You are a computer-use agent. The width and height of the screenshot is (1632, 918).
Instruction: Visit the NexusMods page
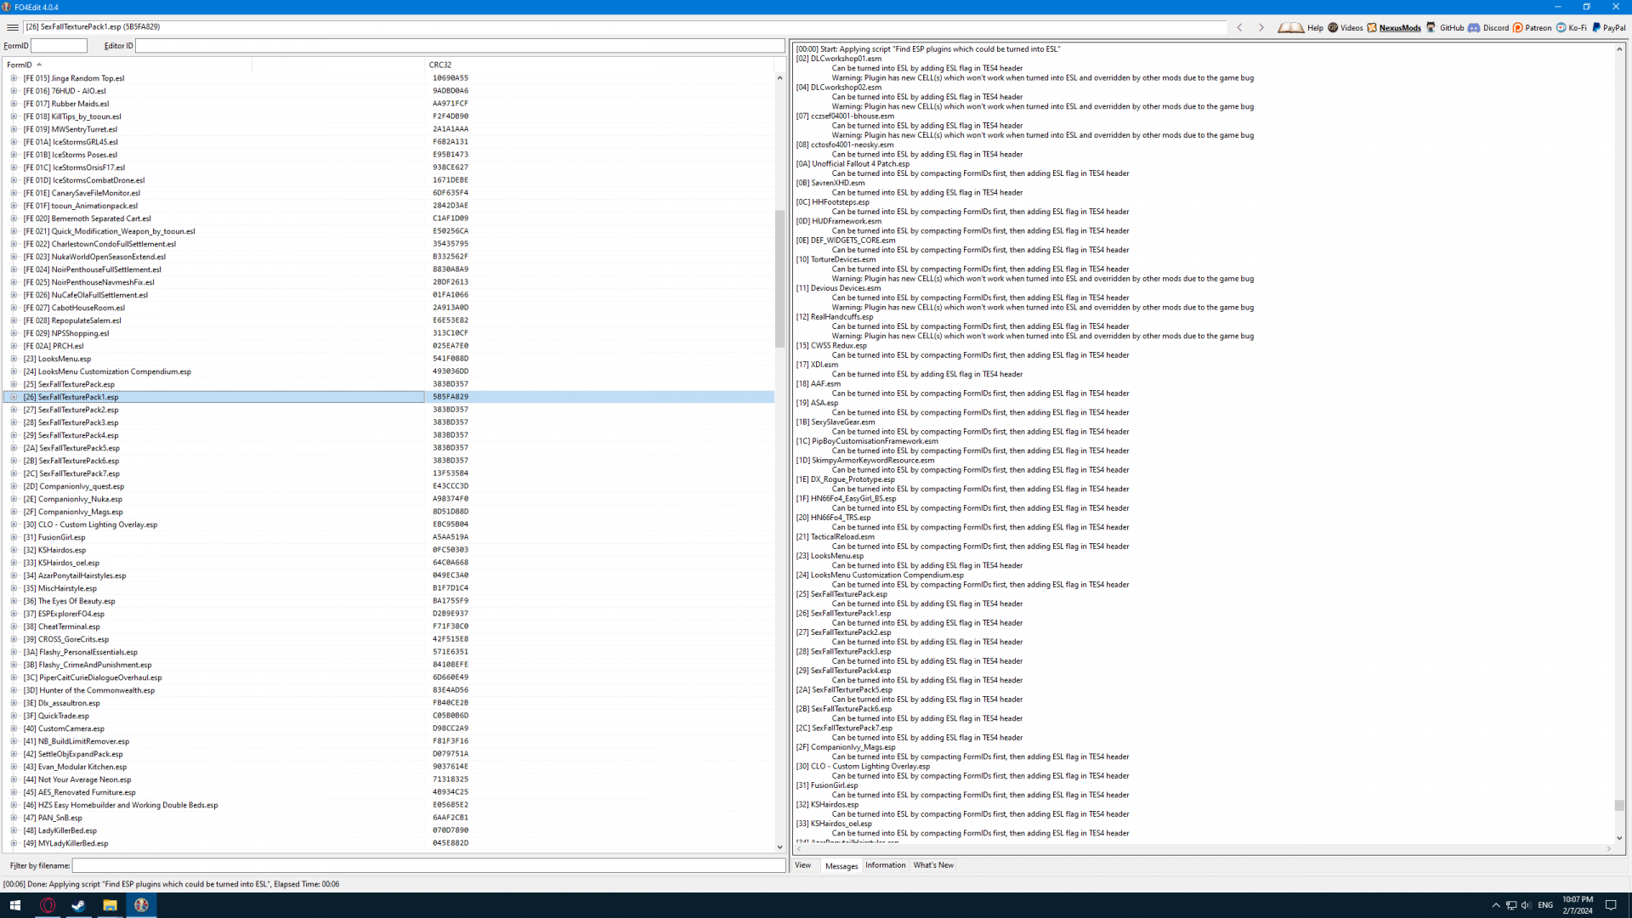(x=1394, y=27)
